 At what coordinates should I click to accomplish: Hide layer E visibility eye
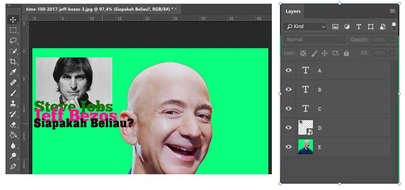coord(289,147)
